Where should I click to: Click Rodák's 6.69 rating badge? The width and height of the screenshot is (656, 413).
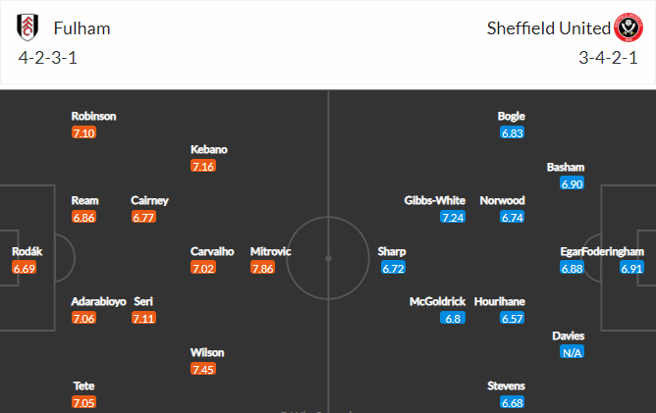(25, 268)
